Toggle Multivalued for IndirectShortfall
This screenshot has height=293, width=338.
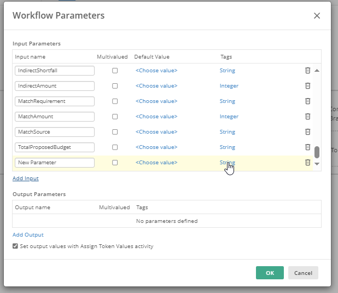115,71
